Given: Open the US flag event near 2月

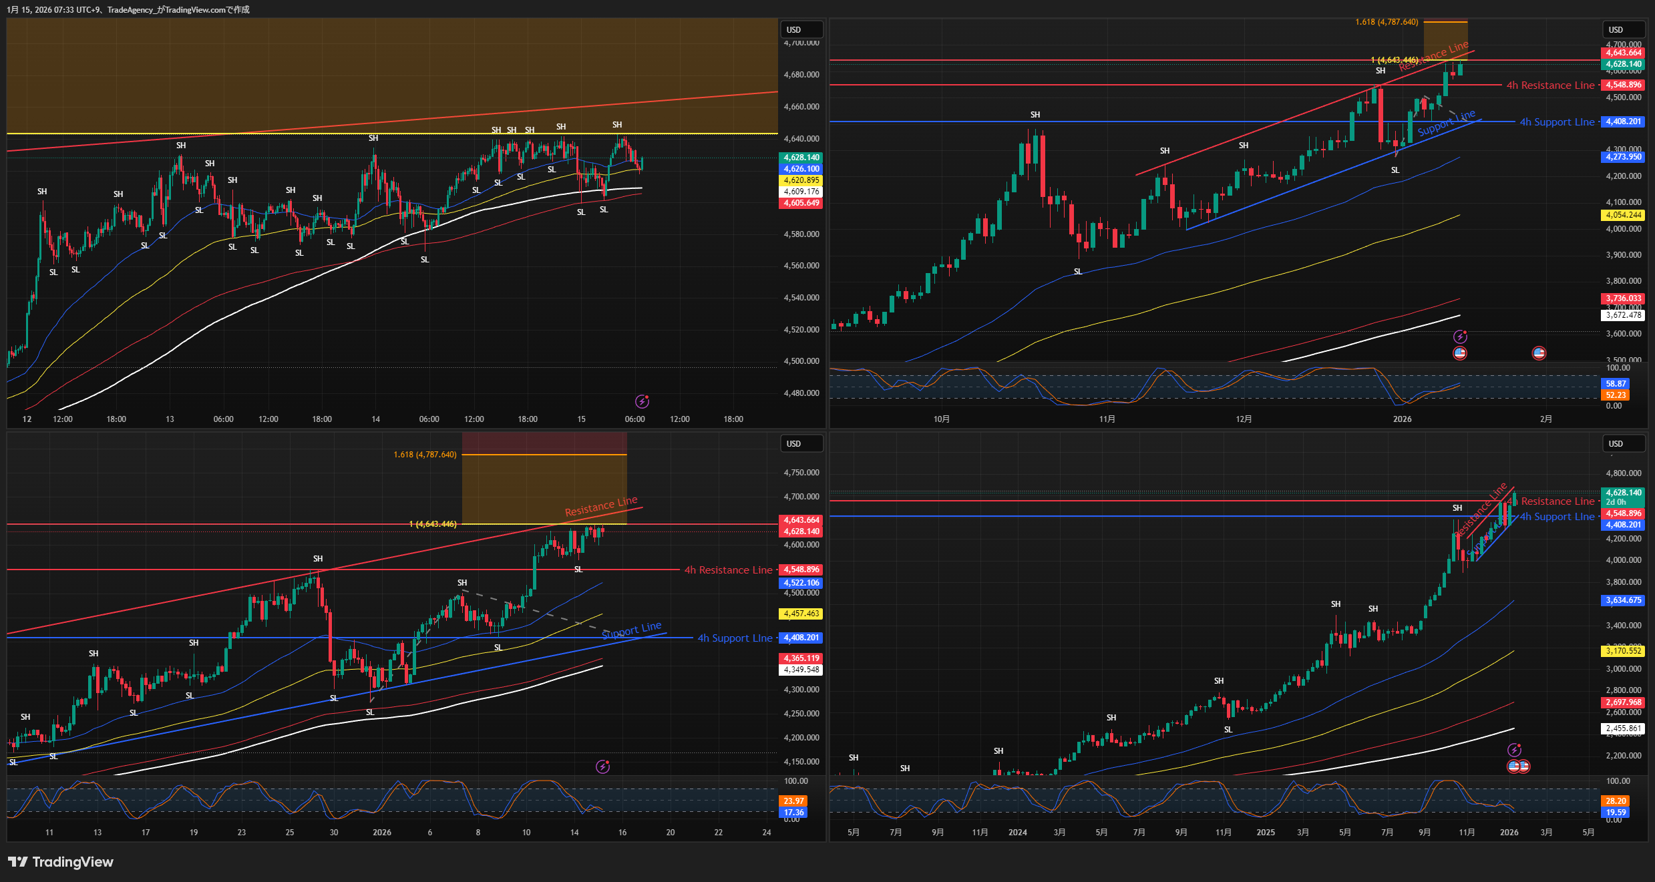Looking at the screenshot, I should click(x=1539, y=353).
